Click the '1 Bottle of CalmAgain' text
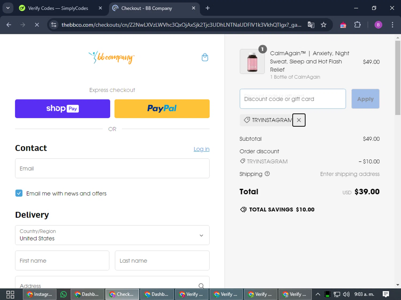 click(x=295, y=77)
